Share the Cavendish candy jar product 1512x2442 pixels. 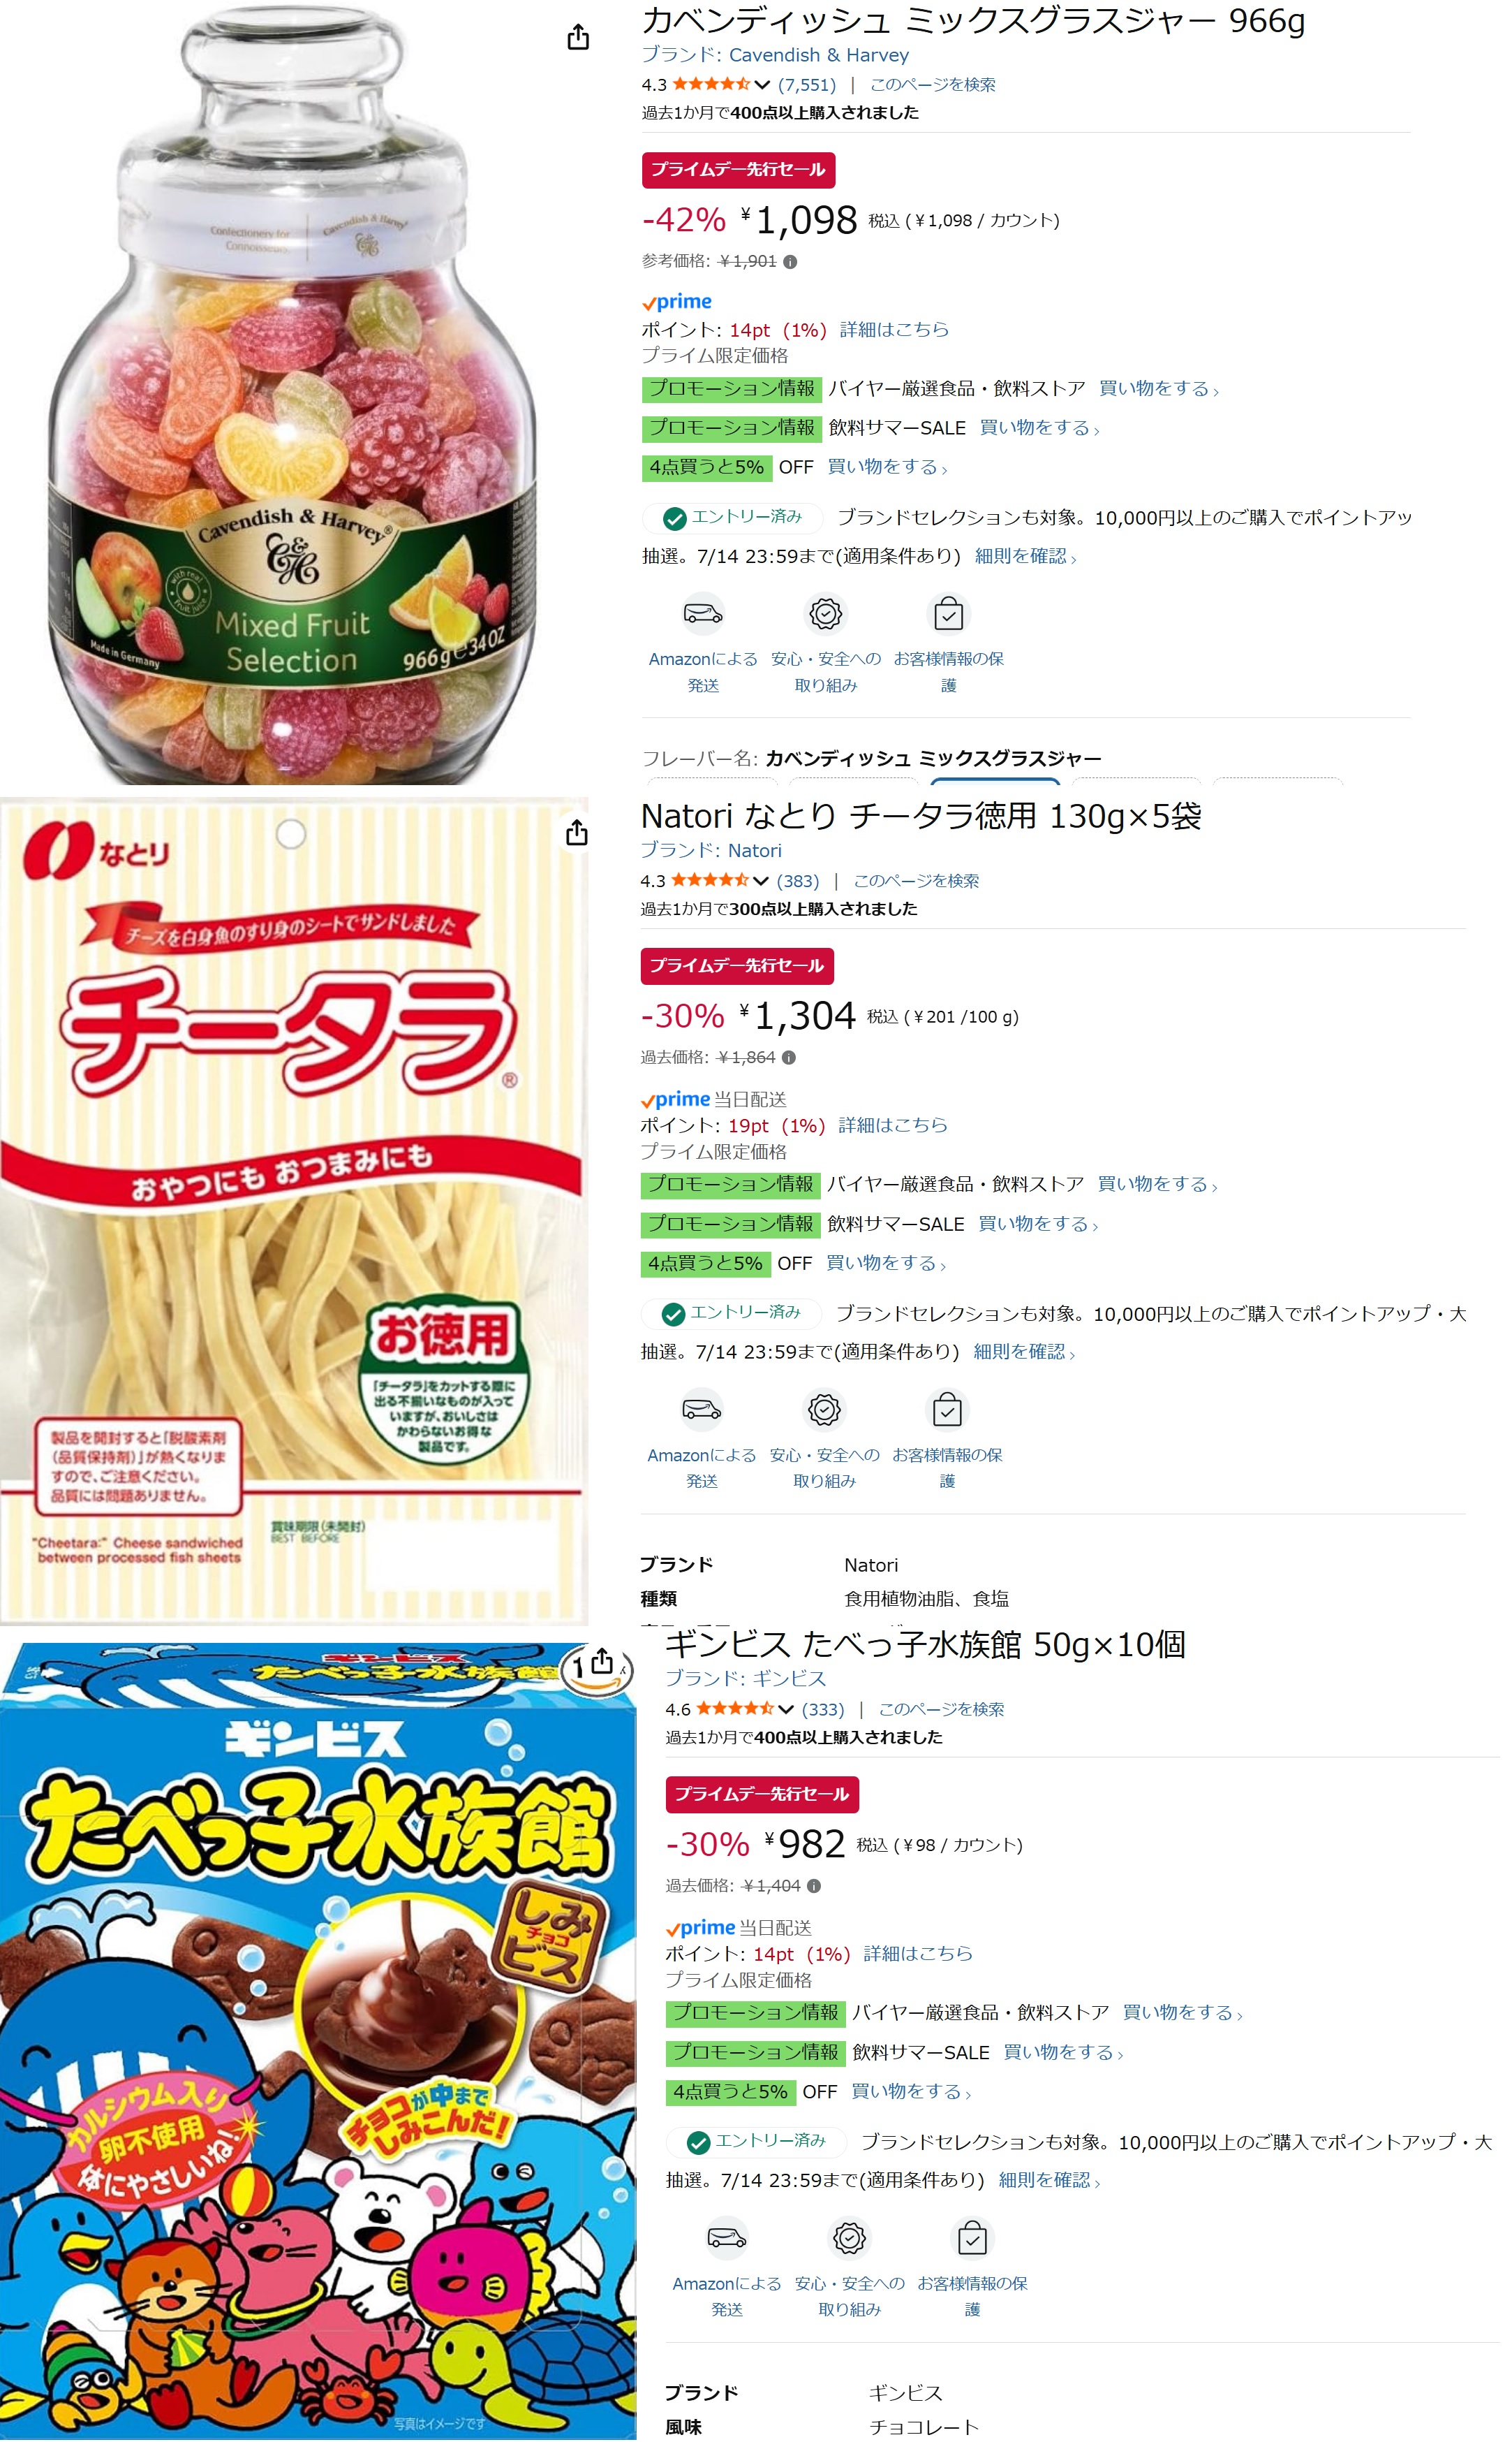pyautogui.click(x=578, y=38)
